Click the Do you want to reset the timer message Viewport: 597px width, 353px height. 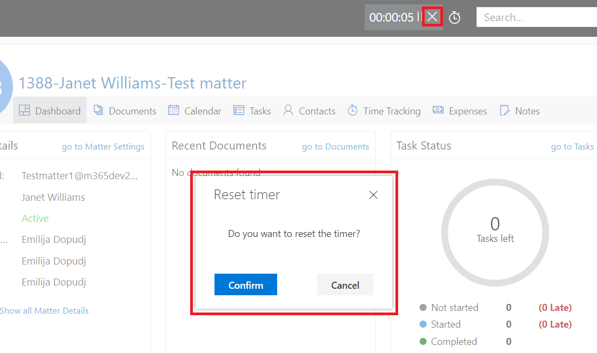294,234
